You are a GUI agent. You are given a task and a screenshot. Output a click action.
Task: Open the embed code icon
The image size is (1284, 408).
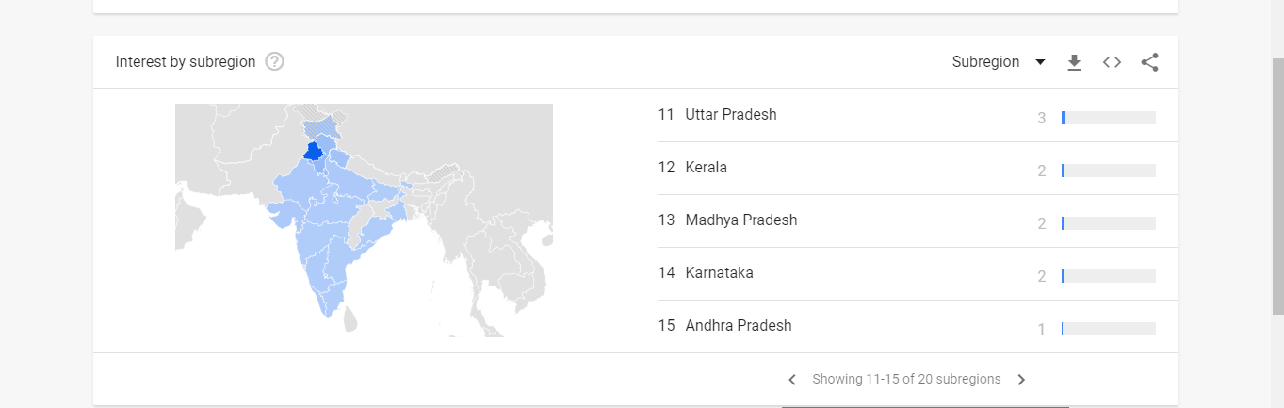tap(1112, 62)
